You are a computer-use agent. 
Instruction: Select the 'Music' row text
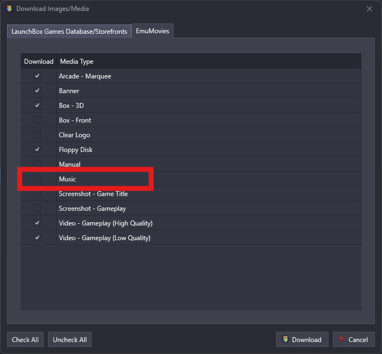(x=68, y=179)
